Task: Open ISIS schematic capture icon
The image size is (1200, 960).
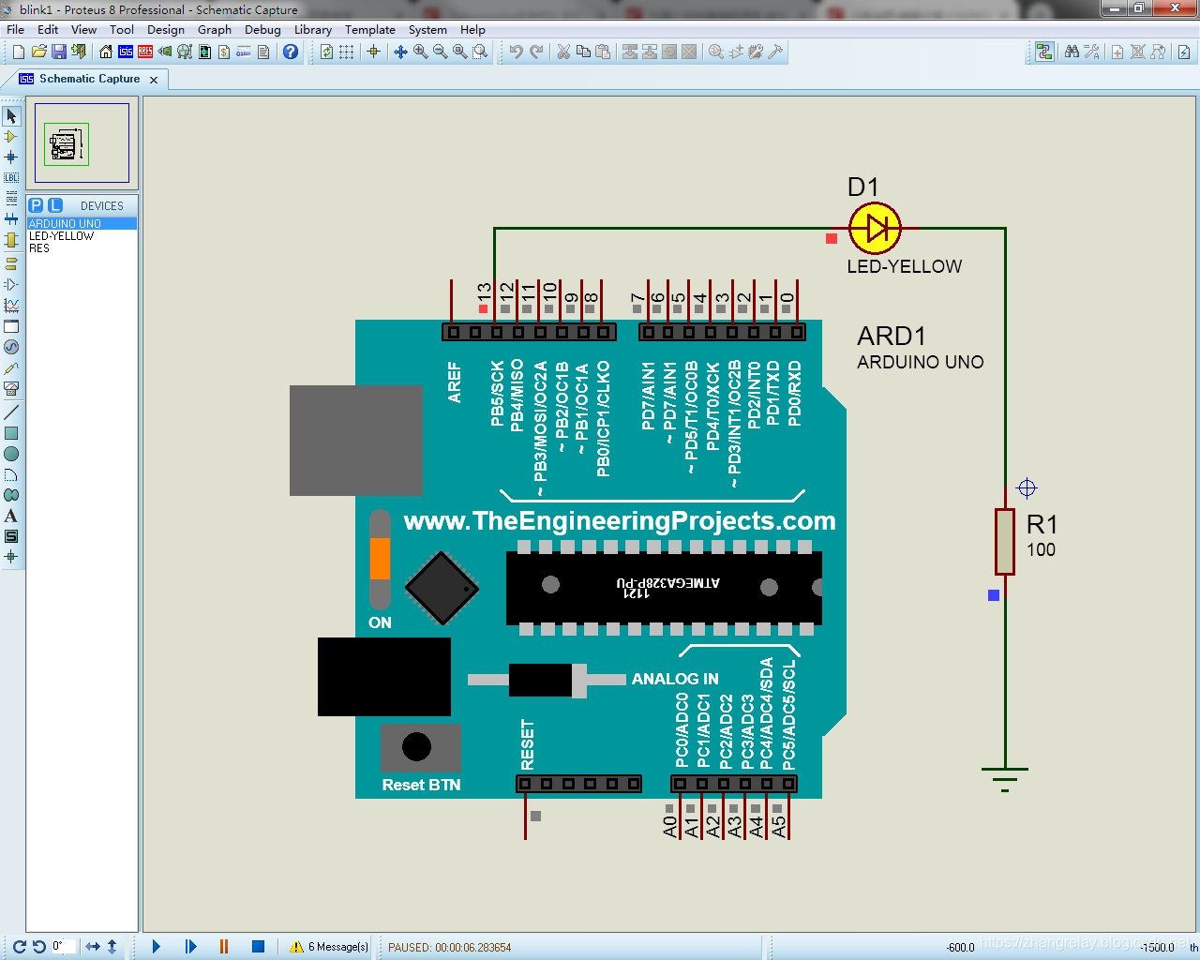Action: [126, 52]
